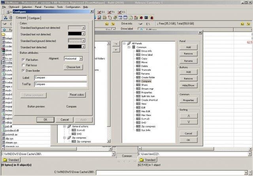Viewport: 253px width, 176px height.
Task: Open Standard text detected color dropdown
Action: click(83, 47)
